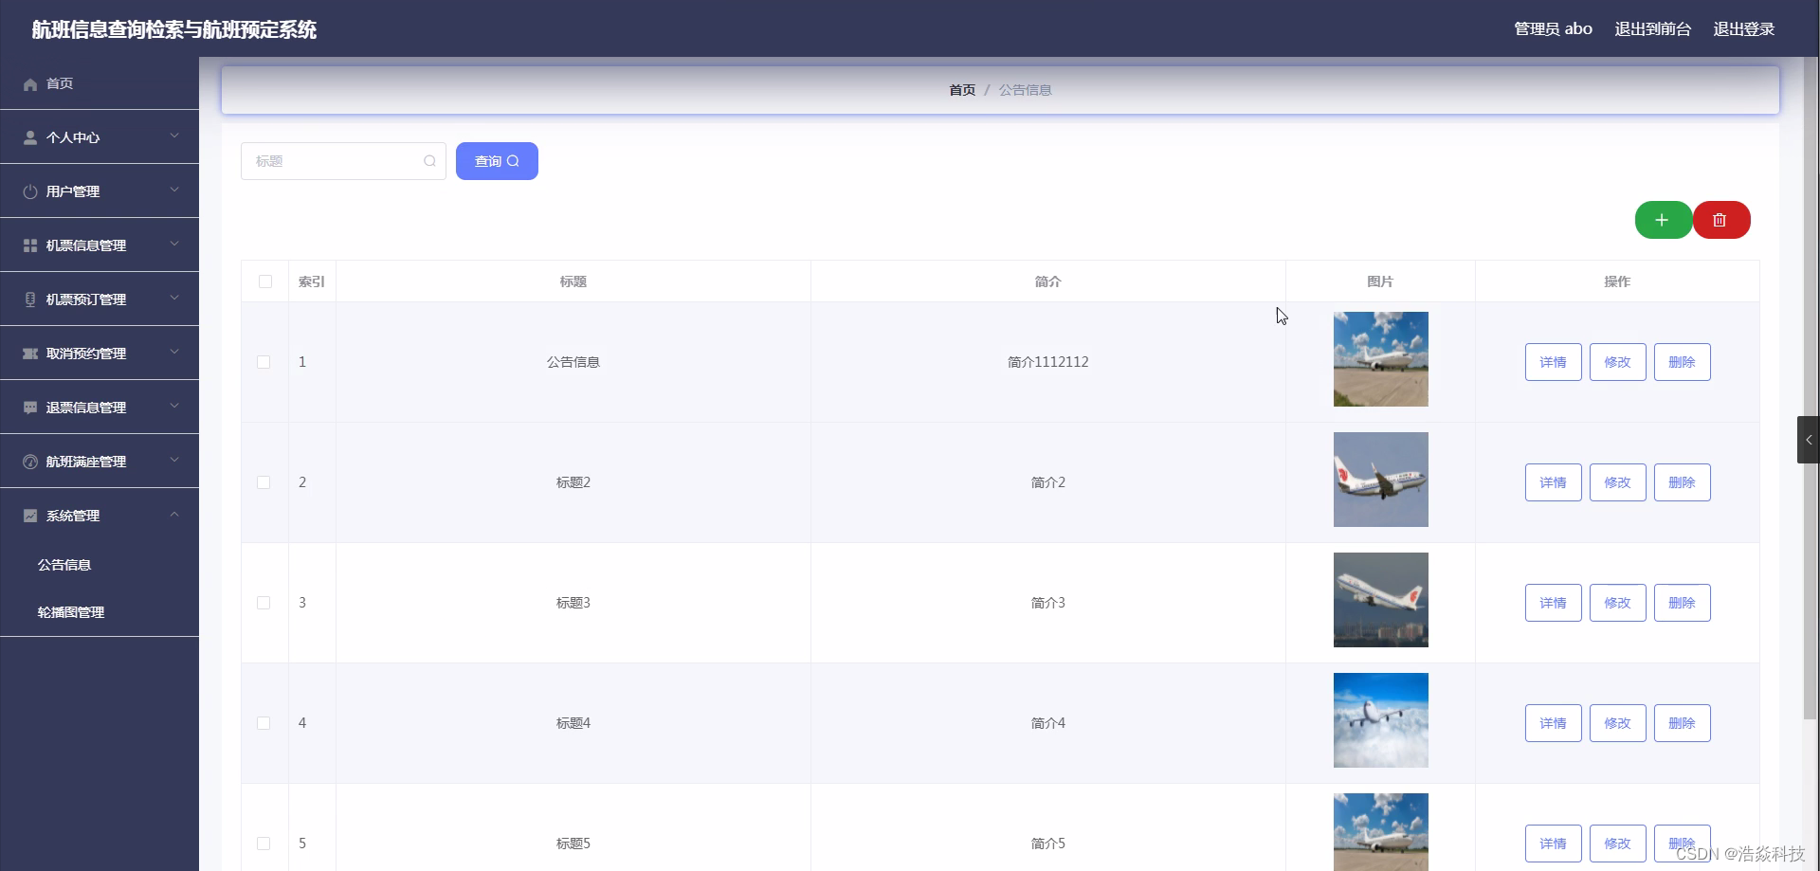This screenshot has width=1820, height=871.
Task: Click the 简介1112112 cell text
Action: click(x=1048, y=362)
